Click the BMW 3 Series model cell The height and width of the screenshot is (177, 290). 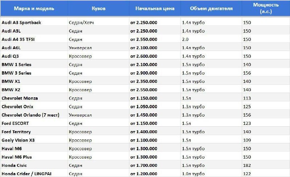(34, 73)
